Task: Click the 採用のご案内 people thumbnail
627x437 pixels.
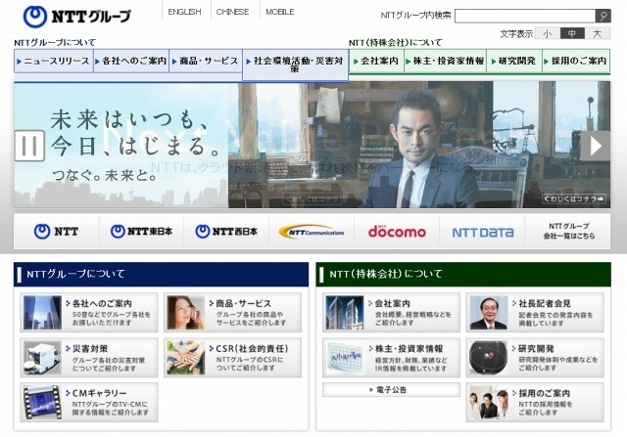Action: (x=489, y=402)
